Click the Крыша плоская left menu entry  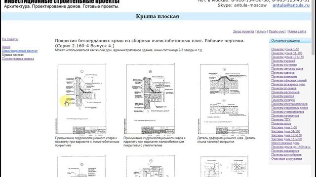click(x=13, y=55)
